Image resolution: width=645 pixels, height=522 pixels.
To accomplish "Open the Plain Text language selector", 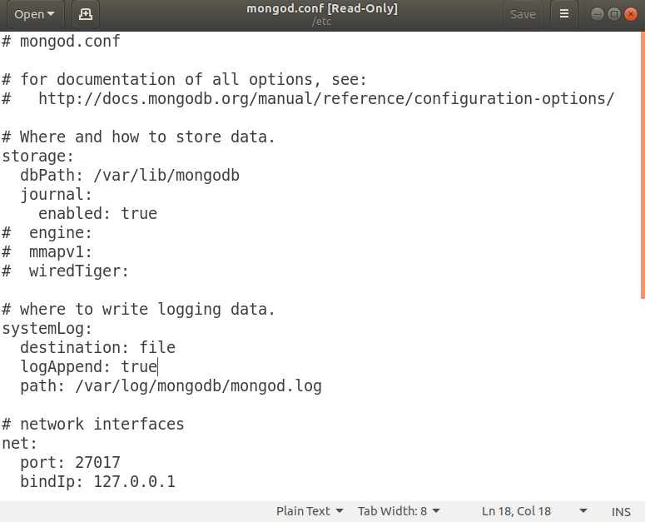I will 309,511.
